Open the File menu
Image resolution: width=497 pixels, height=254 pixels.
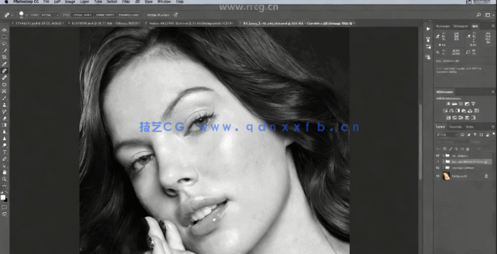pyautogui.click(x=46, y=1)
